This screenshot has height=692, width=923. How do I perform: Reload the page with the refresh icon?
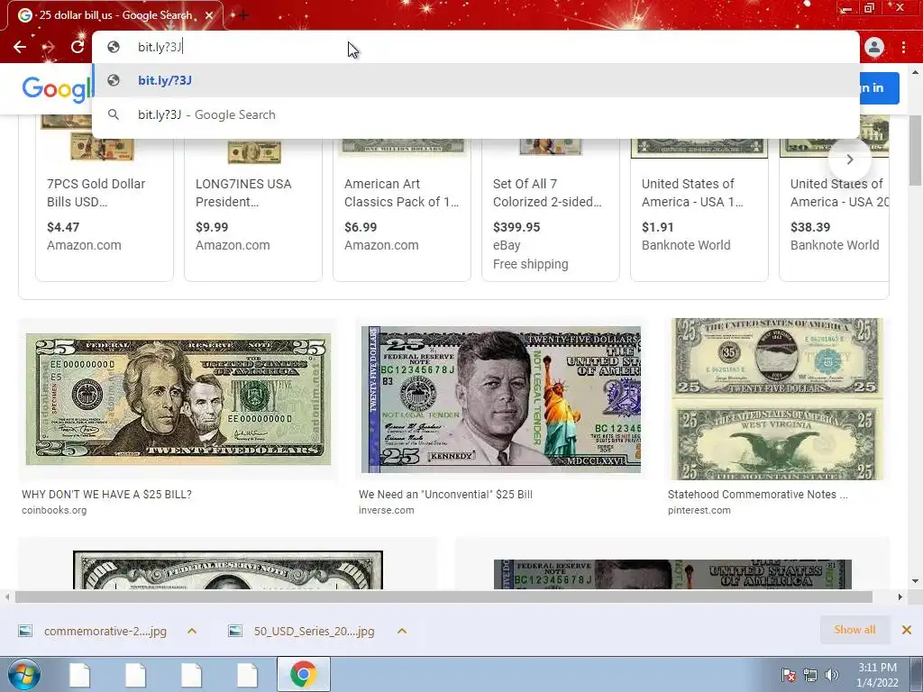click(78, 47)
